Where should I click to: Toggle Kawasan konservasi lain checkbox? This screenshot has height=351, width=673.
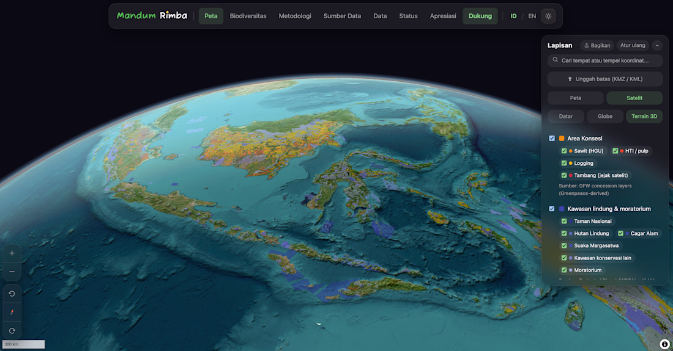click(564, 258)
